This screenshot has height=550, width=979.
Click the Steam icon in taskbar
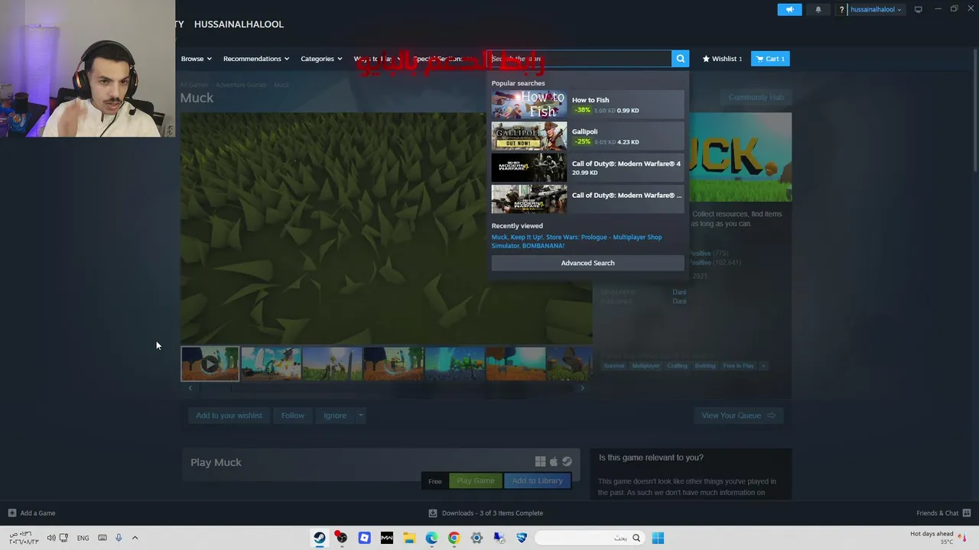(320, 538)
